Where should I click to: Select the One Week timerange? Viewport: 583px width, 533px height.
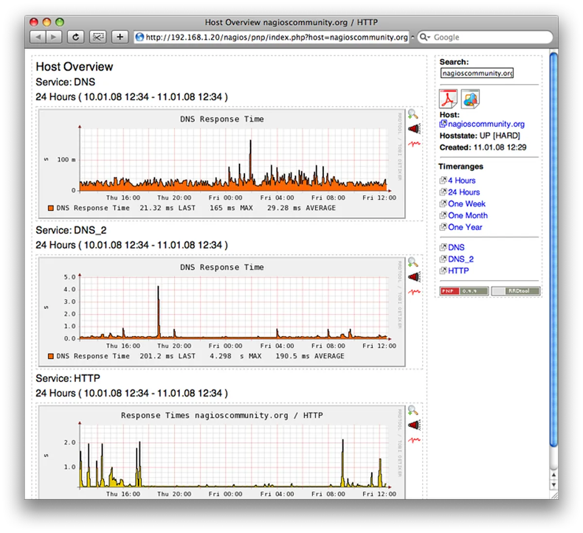466,204
